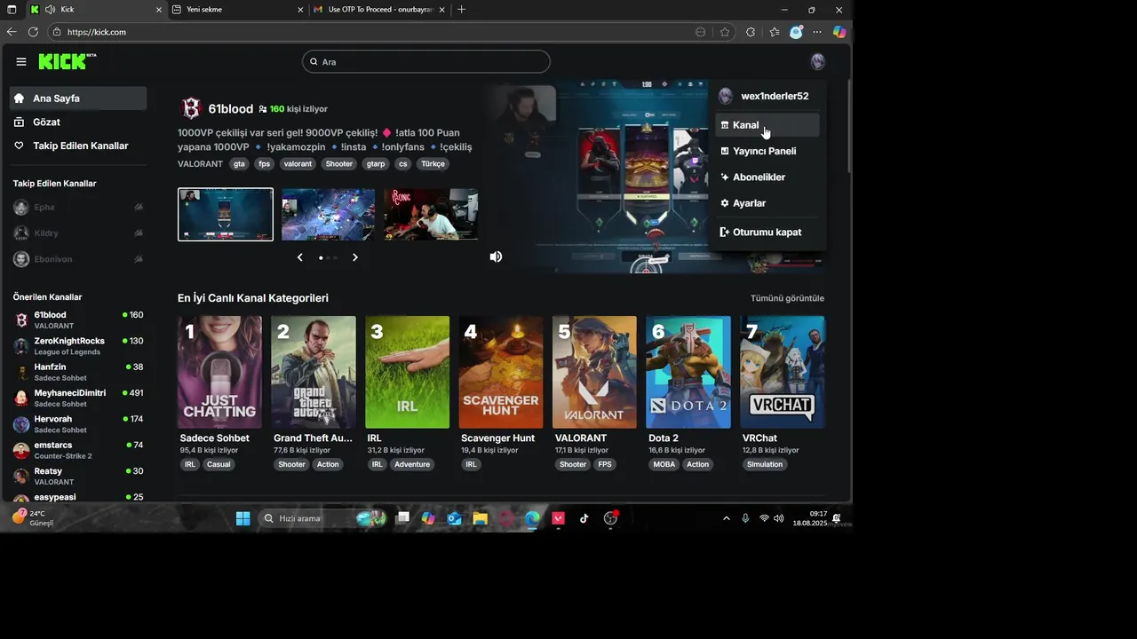
Task: Open browser settings three-dots menu
Action: pos(817,32)
